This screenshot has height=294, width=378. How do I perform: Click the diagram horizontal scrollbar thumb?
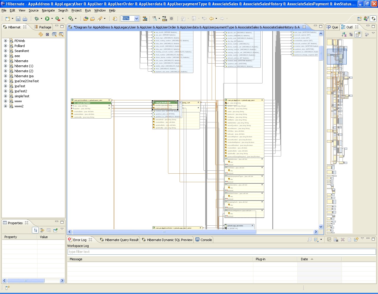pyautogui.click(x=164, y=232)
